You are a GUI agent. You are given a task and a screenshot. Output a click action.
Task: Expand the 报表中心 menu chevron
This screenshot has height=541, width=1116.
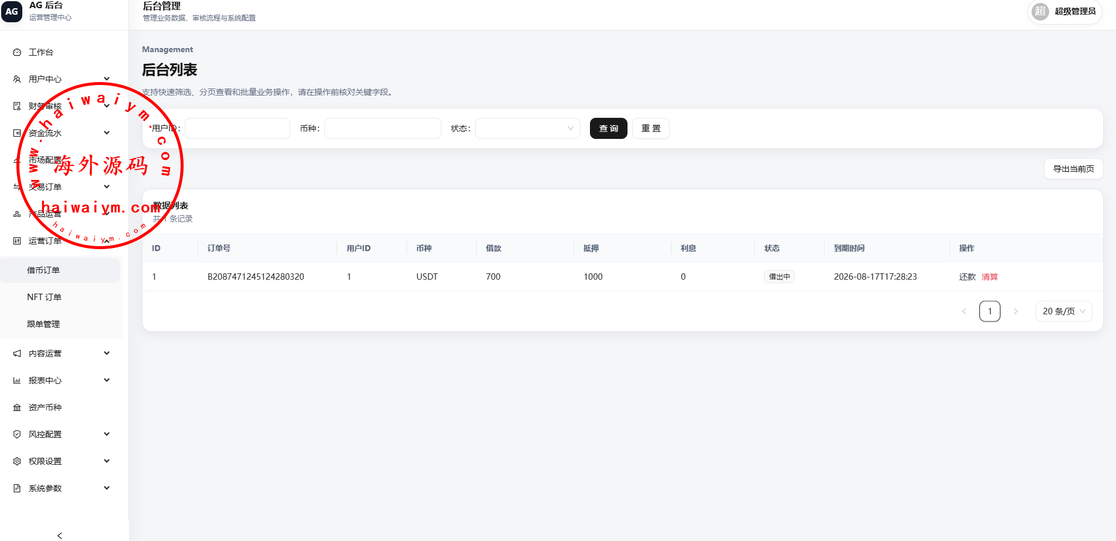click(107, 380)
